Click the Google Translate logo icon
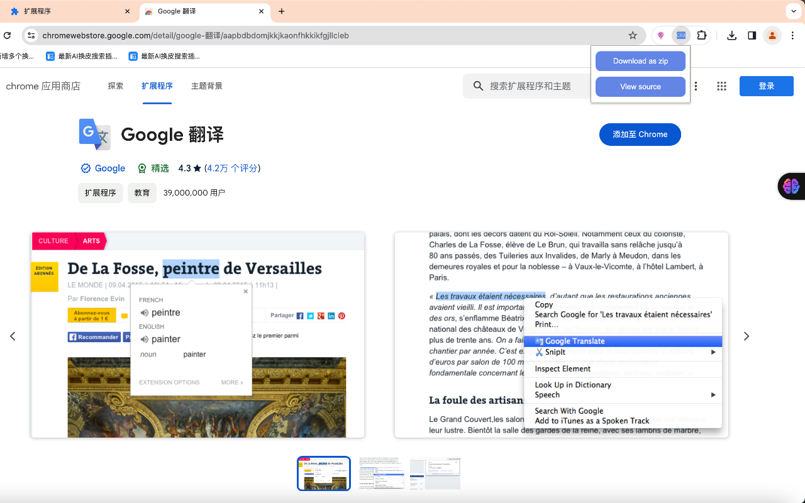Screen dimensions: 805x503 click(94, 135)
